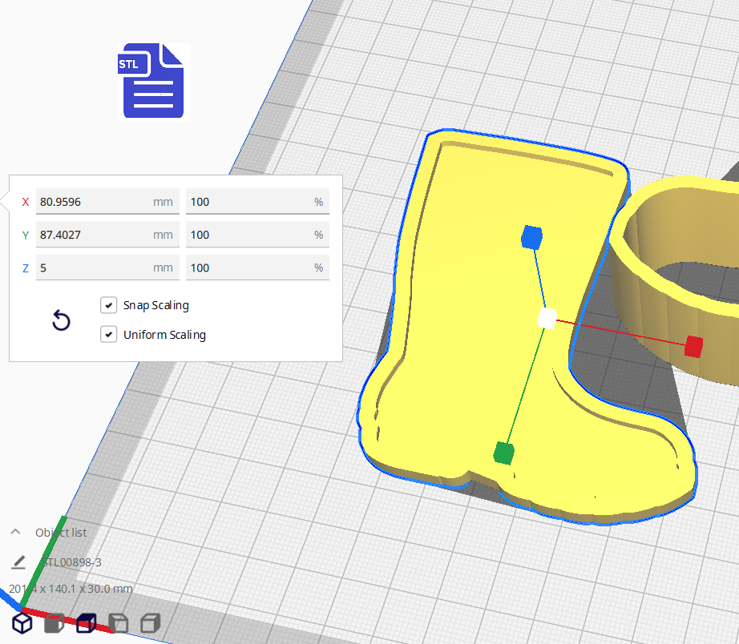Switch to the 3D view cube icon
Image resolution: width=739 pixels, height=644 pixels.
(x=22, y=622)
